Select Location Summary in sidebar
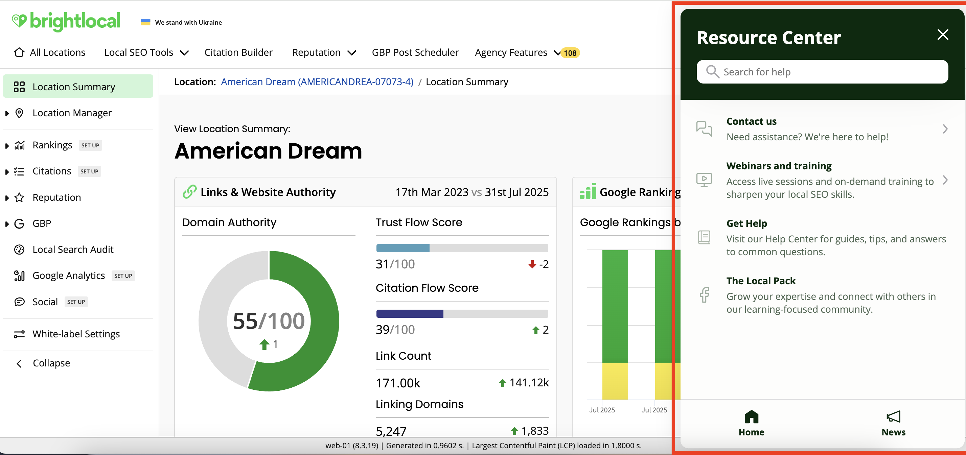Image resolution: width=966 pixels, height=455 pixels. coord(78,87)
